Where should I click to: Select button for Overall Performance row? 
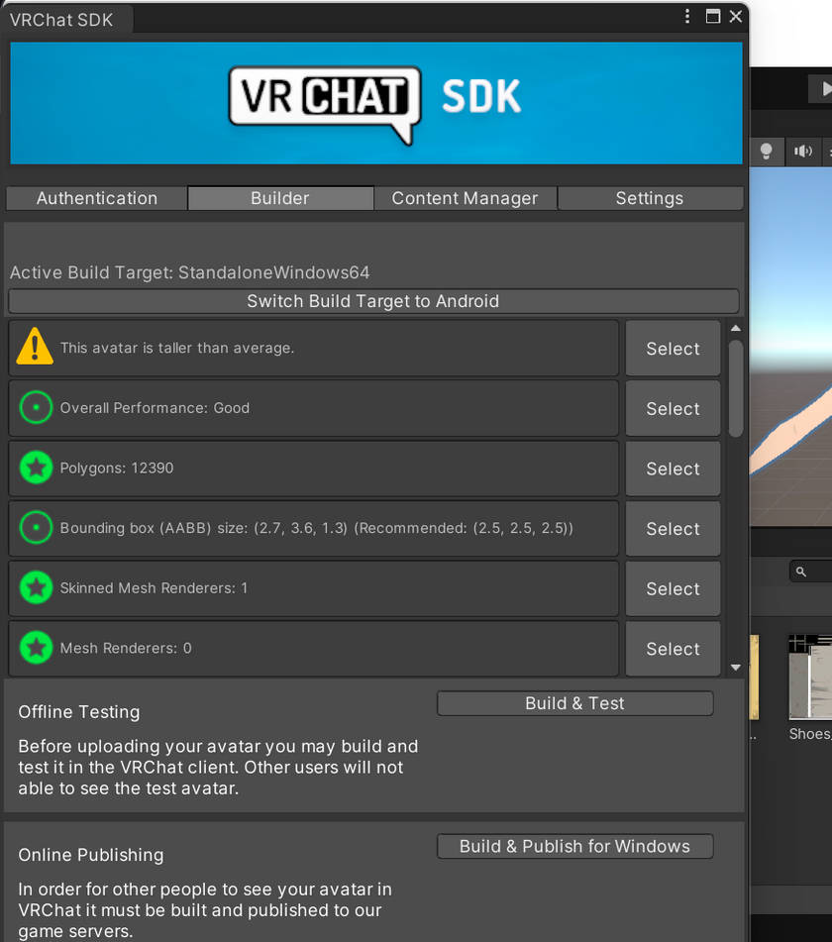click(x=673, y=408)
